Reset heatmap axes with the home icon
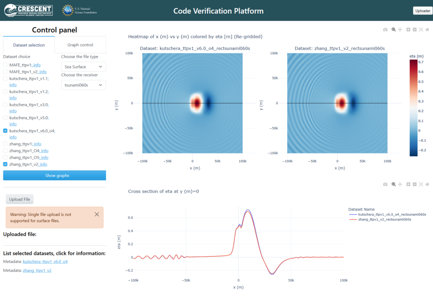The width and height of the screenshot is (433, 299). pyautogui.click(x=427, y=30)
